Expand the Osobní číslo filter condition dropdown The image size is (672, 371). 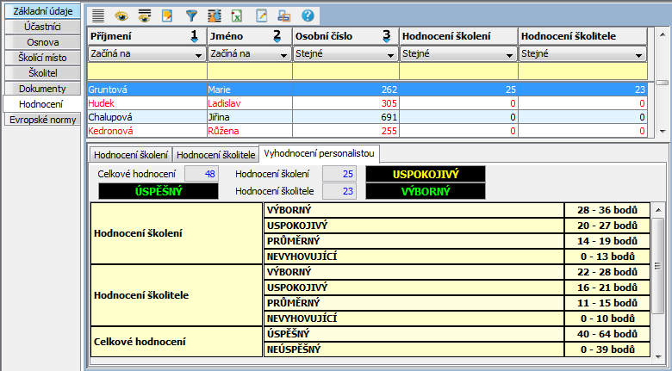click(392, 54)
